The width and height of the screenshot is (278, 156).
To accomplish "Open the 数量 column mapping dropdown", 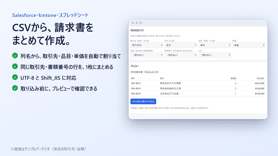I will click(249, 45).
